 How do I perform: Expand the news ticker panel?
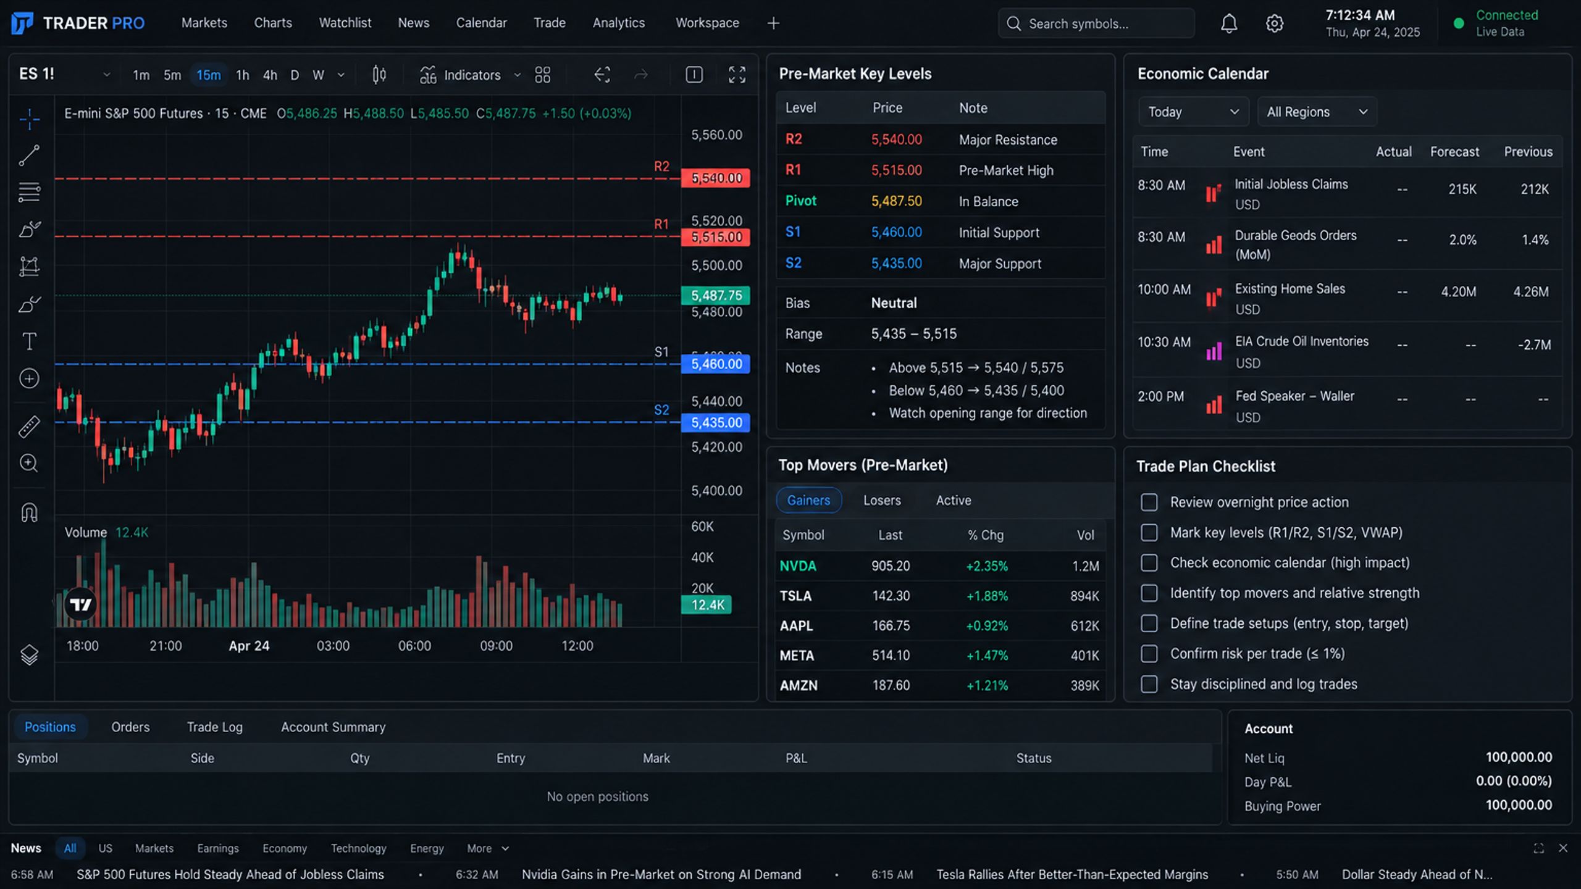pos(1538,848)
